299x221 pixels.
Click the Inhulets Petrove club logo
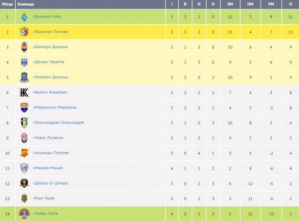point(24,153)
